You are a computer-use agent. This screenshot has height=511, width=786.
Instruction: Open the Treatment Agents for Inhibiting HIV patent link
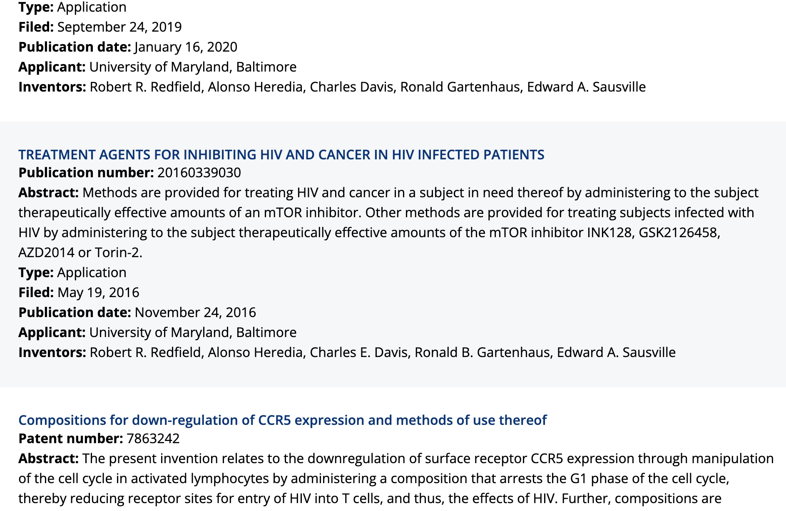click(x=281, y=154)
